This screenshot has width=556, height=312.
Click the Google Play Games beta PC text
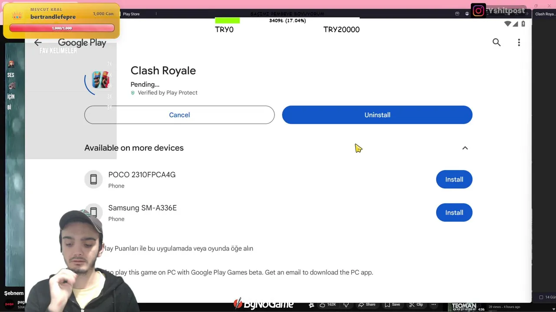[239, 272]
